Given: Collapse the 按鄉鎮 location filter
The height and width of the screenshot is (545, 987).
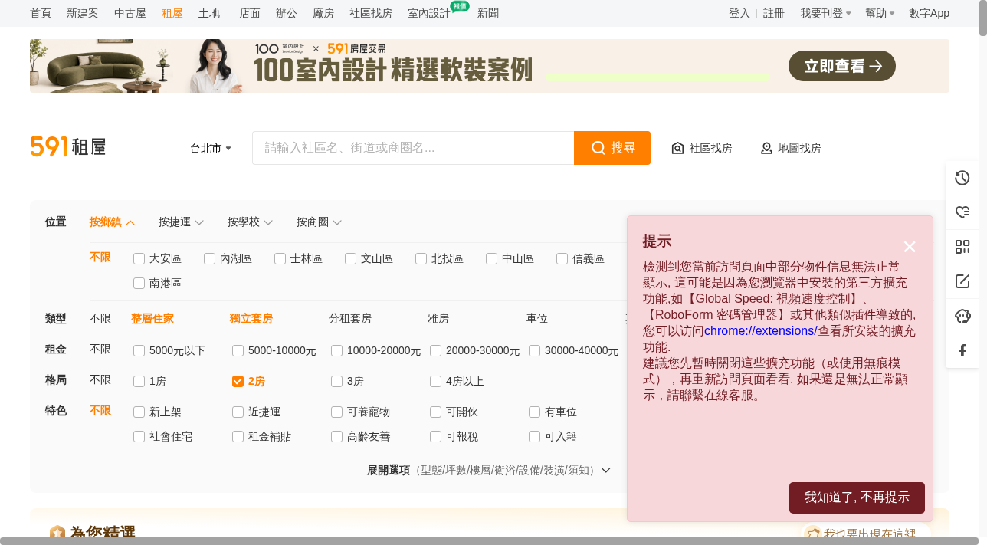Looking at the screenshot, I should pos(113,222).
